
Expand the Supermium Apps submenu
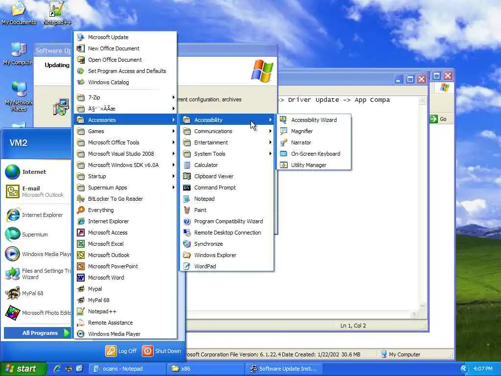pos(126,188)
